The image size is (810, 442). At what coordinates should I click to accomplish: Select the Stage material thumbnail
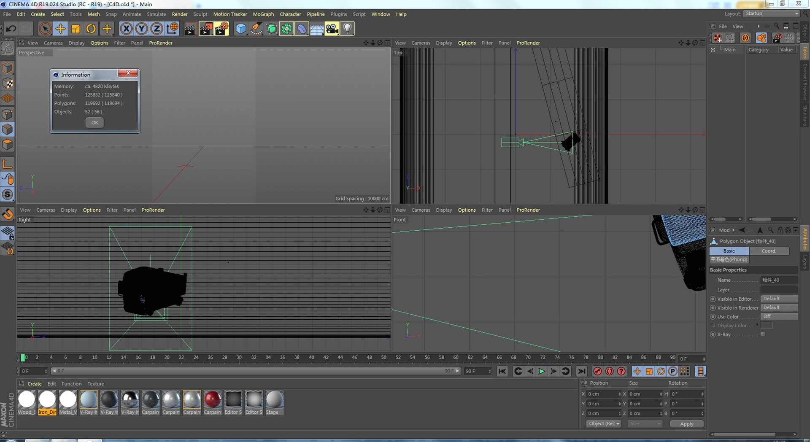pos(274,402)
